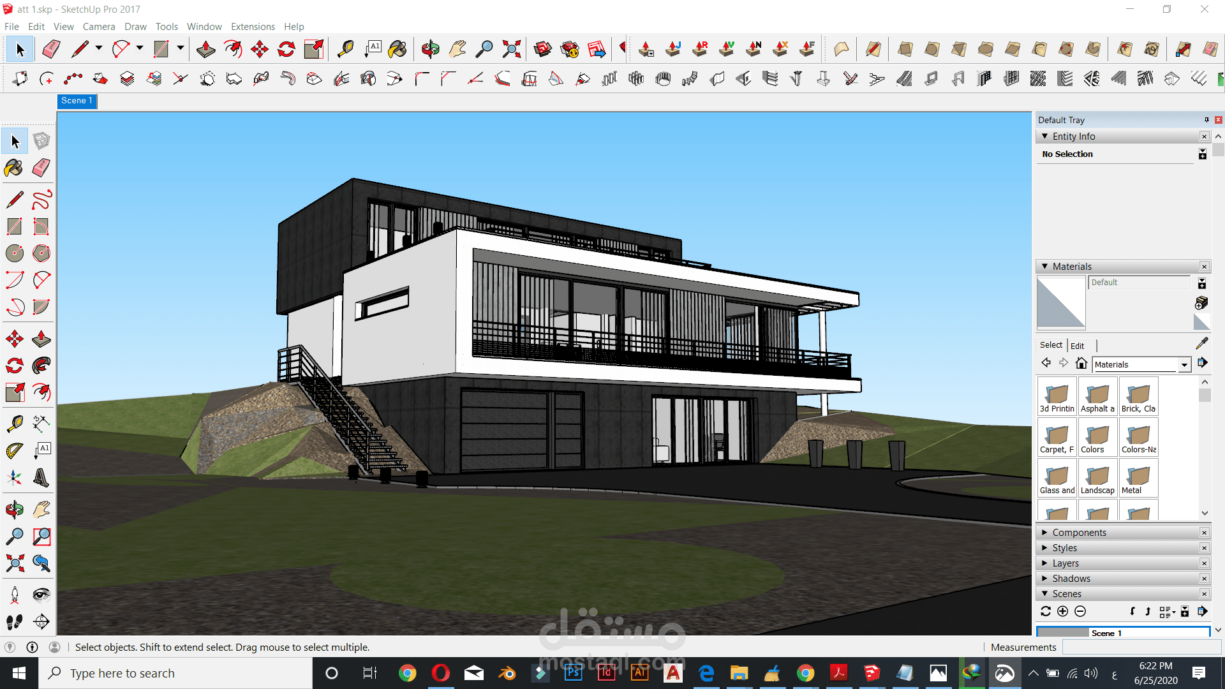
Task: Click the default material preview swatch
Action: click(x=1060, y=303)
